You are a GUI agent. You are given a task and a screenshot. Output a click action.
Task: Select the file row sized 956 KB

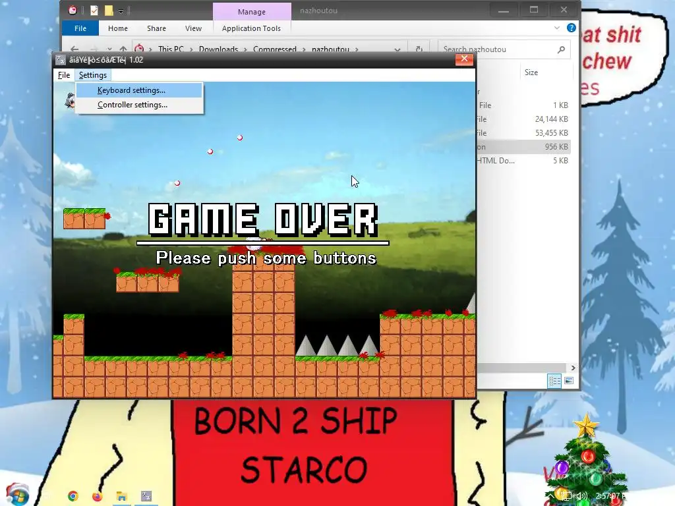pyautogui.click(x=523, y=147)
